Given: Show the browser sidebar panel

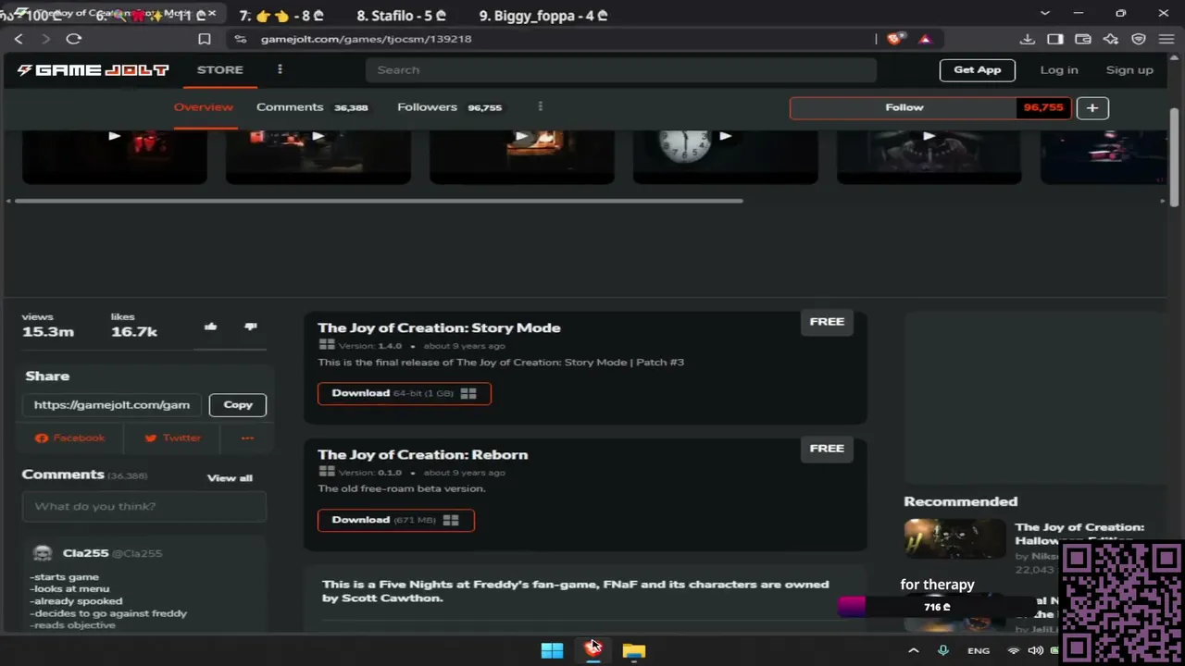Looking at the screenshot, I should 1055,39.
